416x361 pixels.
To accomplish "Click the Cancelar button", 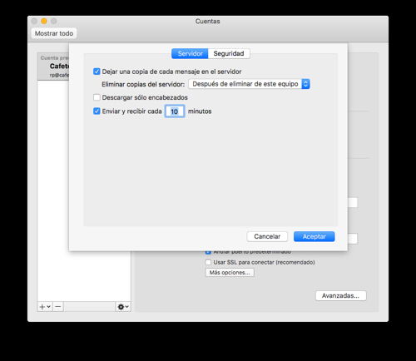I will pos(267,236).
